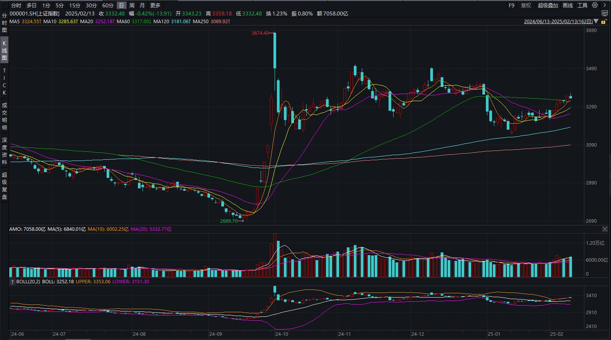The width and height of the screenshot is (611, 340).
Task: Switch to the 多日 multi-day tab
Action: [x=32, y=5]
